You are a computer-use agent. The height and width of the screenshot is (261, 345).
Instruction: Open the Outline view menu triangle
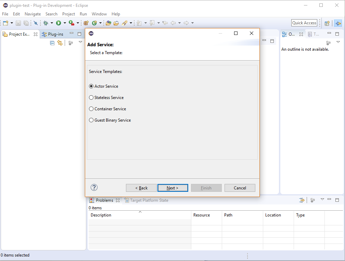[x=338, y=42]
